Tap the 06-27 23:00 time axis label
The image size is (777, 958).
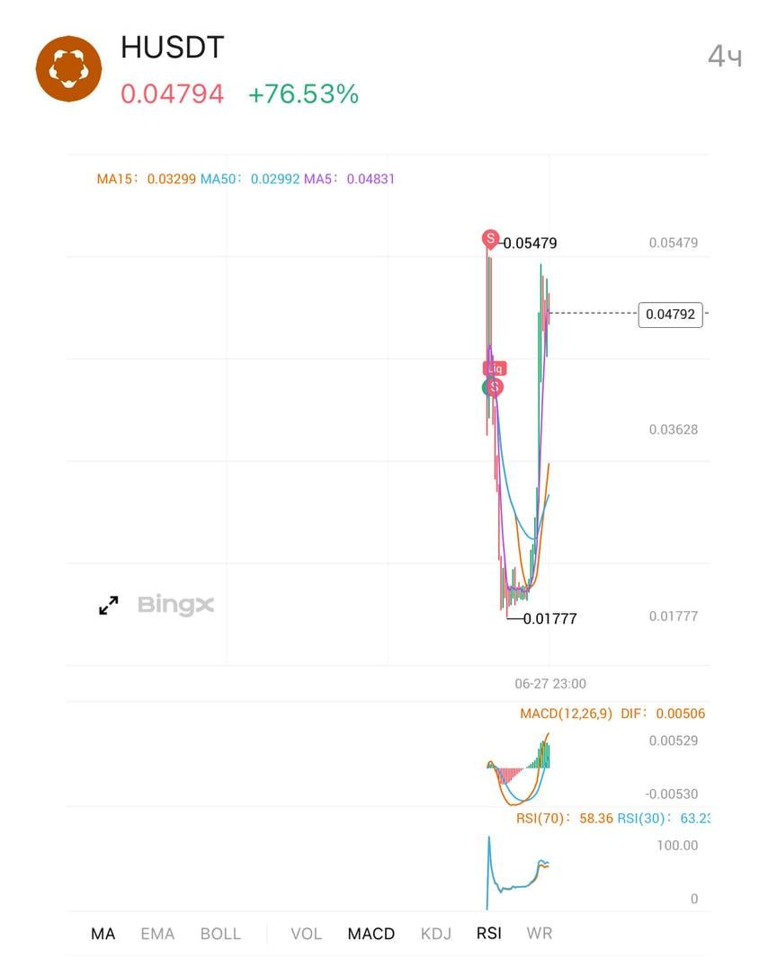(x=550, y=684)
